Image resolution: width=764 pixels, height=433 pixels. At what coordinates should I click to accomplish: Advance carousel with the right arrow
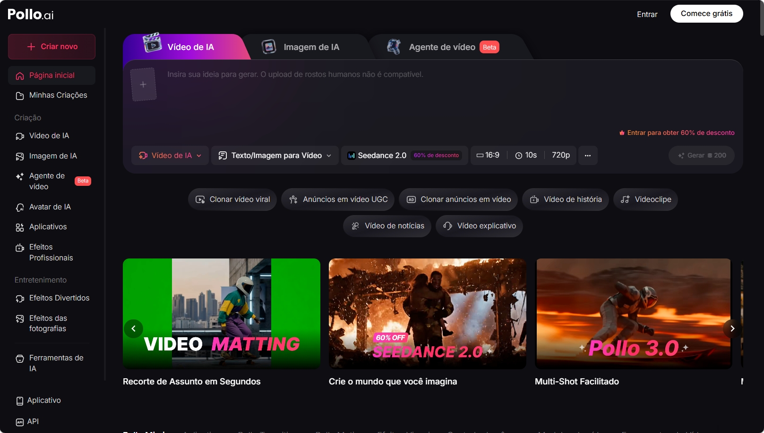[x=732, y=329]
